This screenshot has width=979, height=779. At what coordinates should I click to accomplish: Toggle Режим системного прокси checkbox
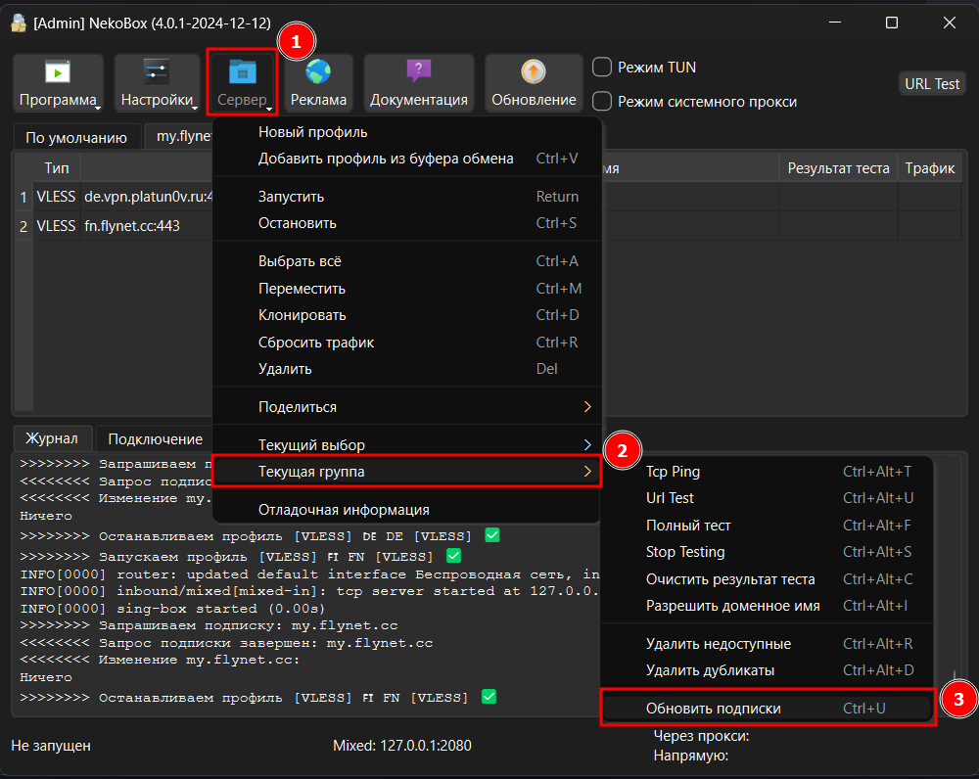coord(603,101)
